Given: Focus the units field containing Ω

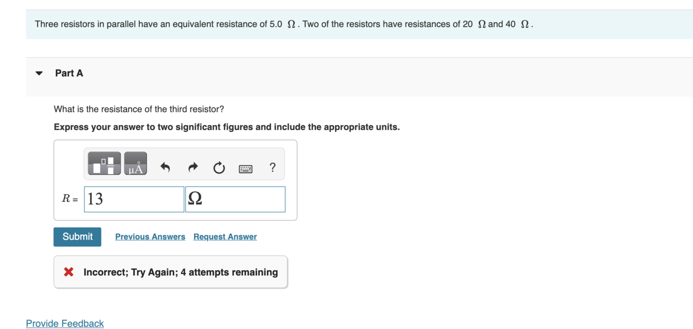Looking at the screenshot, I should [x=235, y=199].
